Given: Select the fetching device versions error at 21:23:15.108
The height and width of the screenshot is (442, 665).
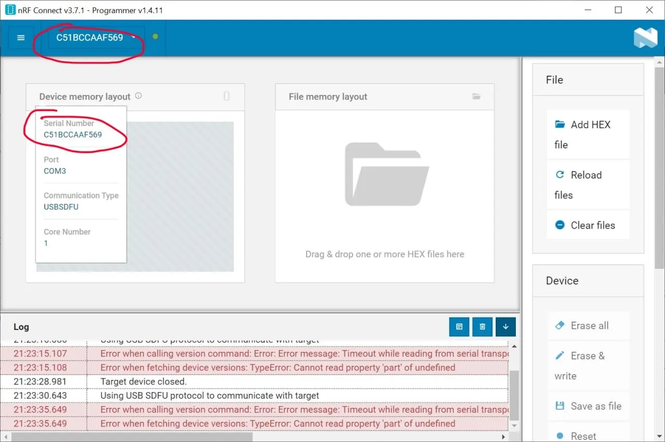Looking at the screenshot, I should [x=278, y=368].
